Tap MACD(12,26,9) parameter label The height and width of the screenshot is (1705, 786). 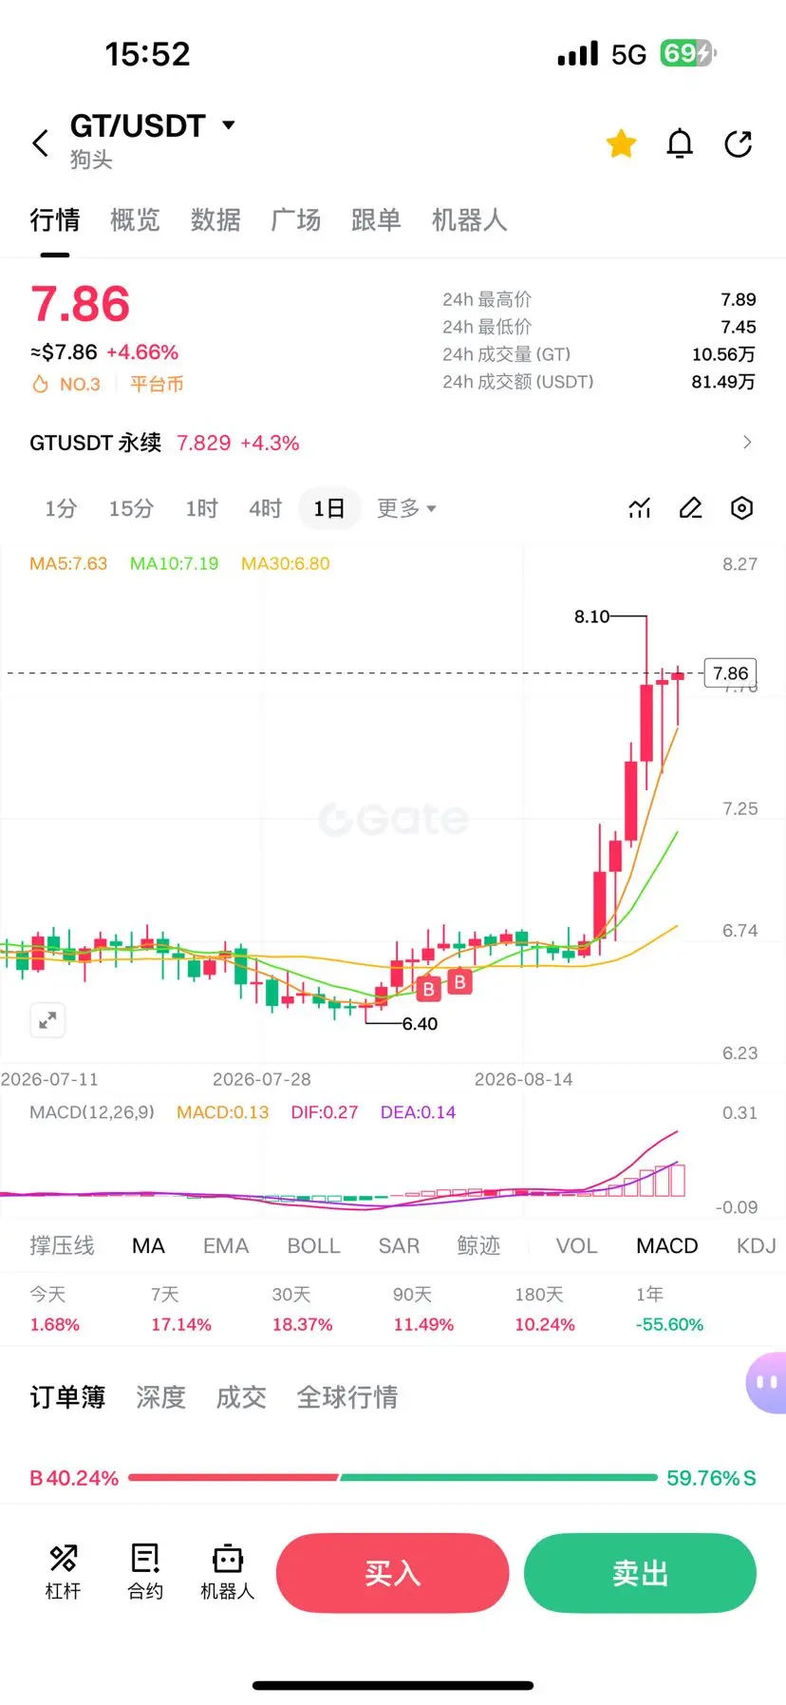click(92, 1112)
